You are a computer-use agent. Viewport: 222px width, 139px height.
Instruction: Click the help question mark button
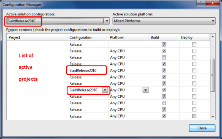click(x=201, y=3)
